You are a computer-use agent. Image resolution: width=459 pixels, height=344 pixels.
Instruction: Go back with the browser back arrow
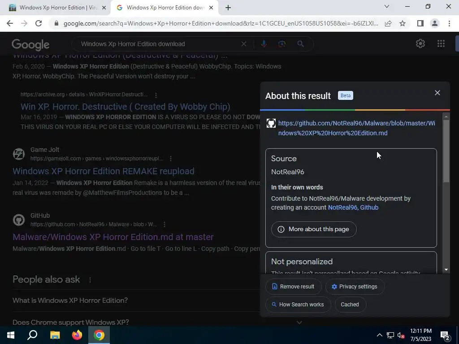click(x=10, y=23)
